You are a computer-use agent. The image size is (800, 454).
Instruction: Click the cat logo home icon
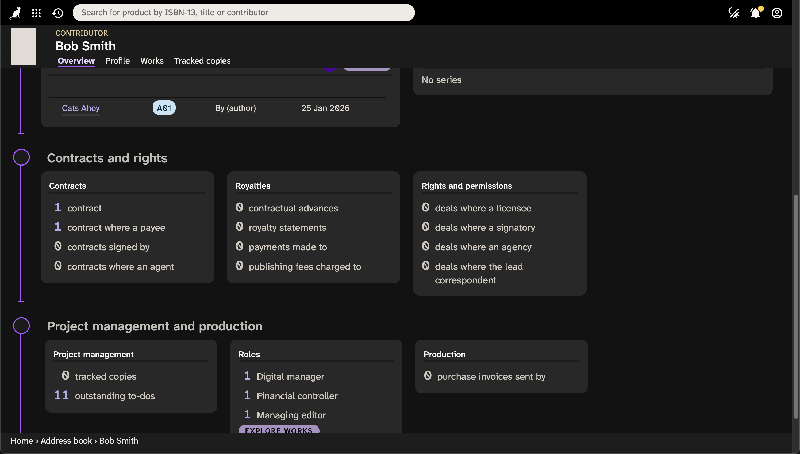pos(15,13)
